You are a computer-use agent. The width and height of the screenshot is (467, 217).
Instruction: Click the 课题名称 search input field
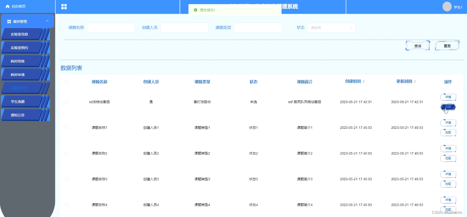pyautogui.click(x=111, y=27)
